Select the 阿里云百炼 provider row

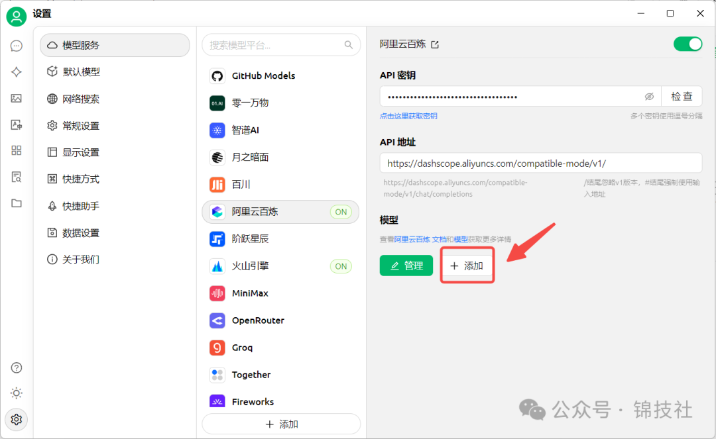(x=280, y=212)
